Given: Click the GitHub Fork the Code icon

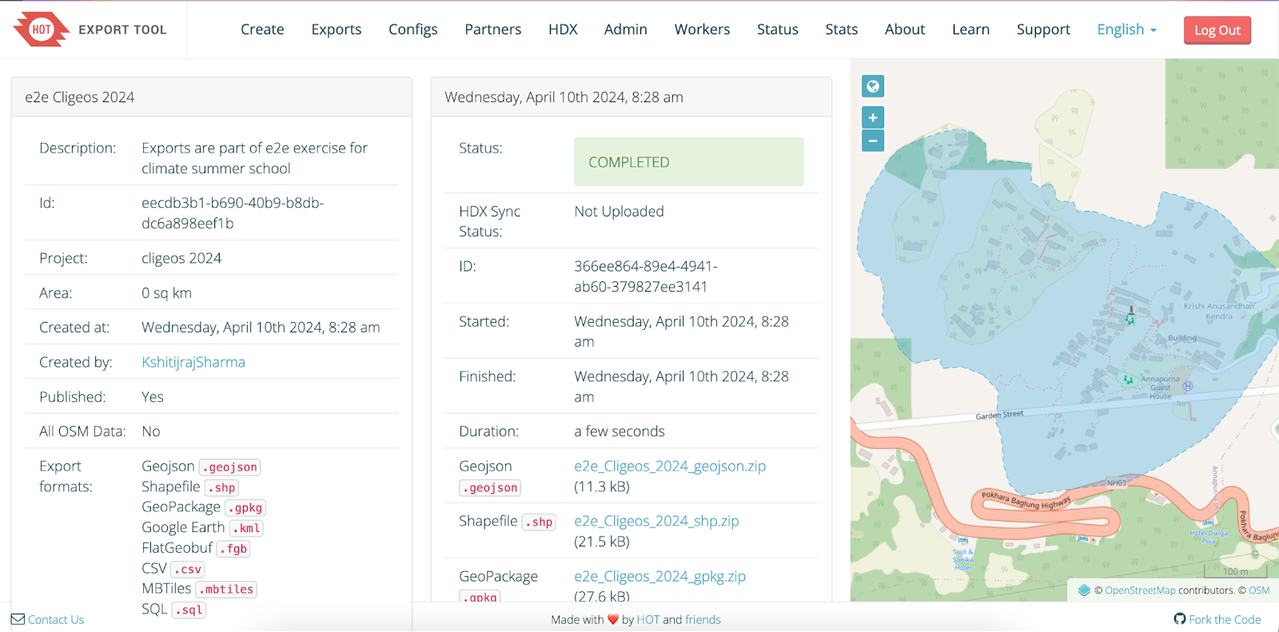Looking at the screenshot, I should pyautogui.click(x=1179, y=619).
